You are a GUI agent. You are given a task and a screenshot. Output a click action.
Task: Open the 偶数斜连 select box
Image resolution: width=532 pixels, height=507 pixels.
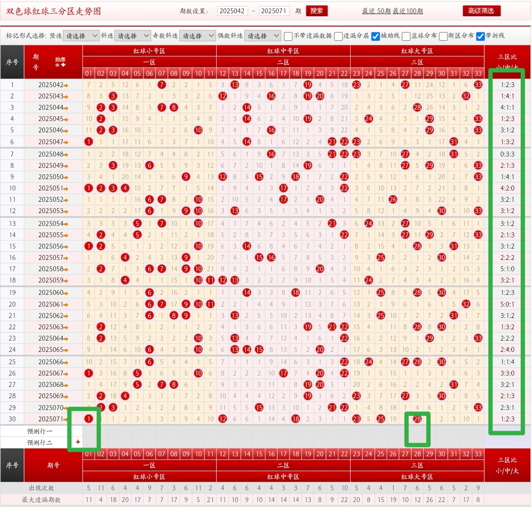click(262, 36)
